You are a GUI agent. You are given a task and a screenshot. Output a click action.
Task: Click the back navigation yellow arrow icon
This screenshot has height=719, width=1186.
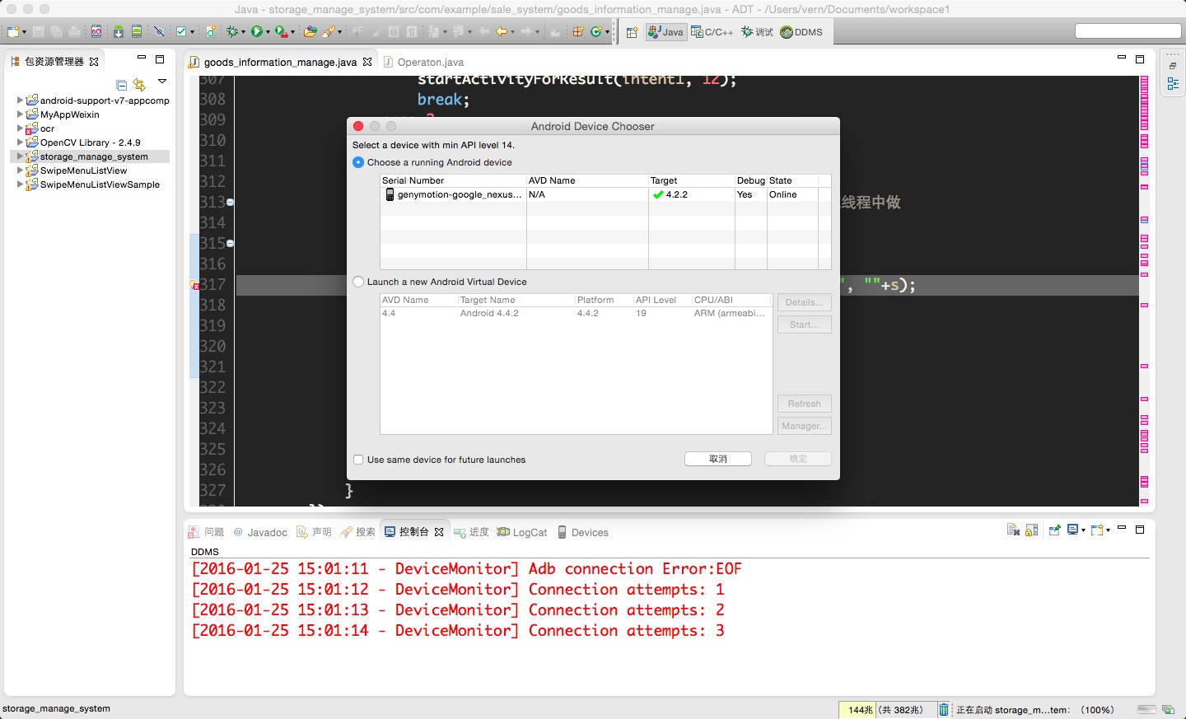[501, 31]
